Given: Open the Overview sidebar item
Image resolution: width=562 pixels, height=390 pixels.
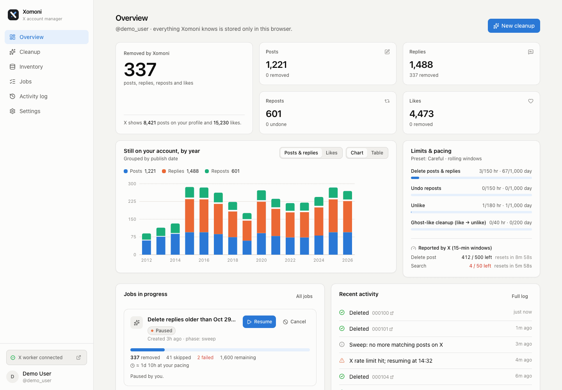Looking at the screenshot, I should pos(46,37).
